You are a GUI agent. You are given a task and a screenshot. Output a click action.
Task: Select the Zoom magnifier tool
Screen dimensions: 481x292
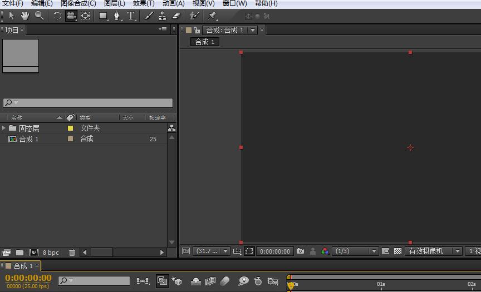pos(40,16)
